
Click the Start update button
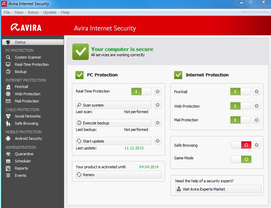coord(113,141)
